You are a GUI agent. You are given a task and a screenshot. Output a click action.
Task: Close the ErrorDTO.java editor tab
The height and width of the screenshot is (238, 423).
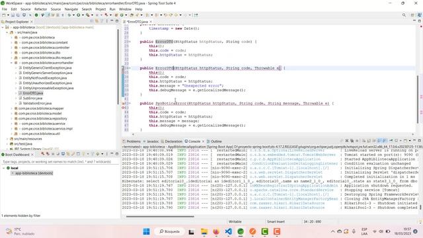pyautogui.click(x=151, y=22)
